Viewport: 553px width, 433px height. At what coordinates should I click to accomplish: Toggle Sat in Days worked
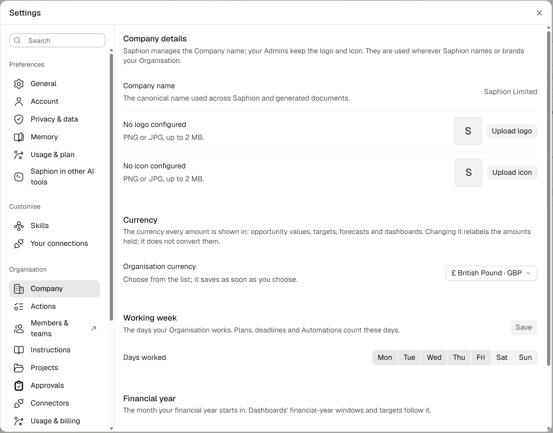(502, 358)
